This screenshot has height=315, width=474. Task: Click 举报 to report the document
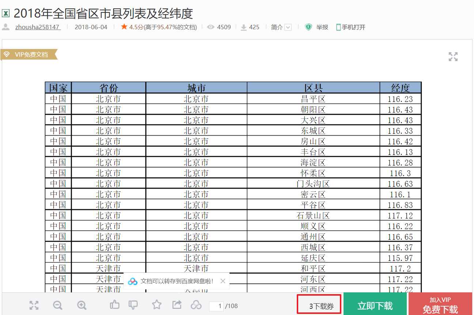point(322,27)
